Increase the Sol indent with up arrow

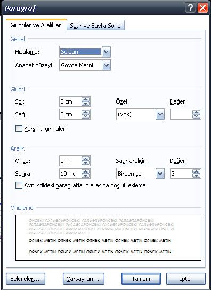click(x=85, y=99)
